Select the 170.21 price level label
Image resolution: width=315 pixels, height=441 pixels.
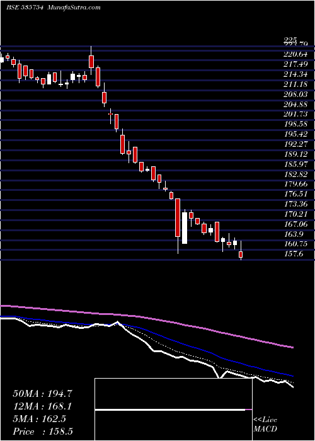(x=295, y=214)
